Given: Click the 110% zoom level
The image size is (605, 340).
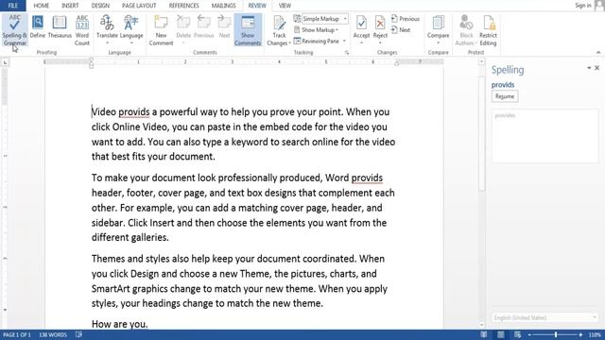Looking at the screenshot, I should pos(595,334).
